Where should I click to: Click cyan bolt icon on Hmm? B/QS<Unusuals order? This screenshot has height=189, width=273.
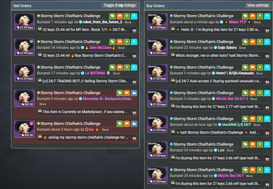(x=267, y=68)
